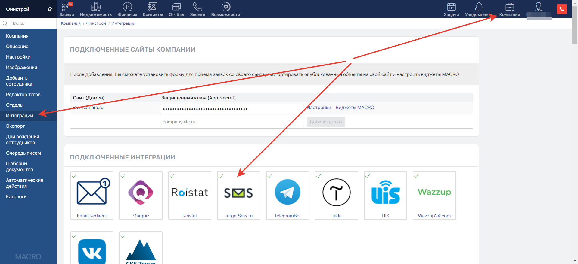Click the protected App_secret key field

(232, 109)
